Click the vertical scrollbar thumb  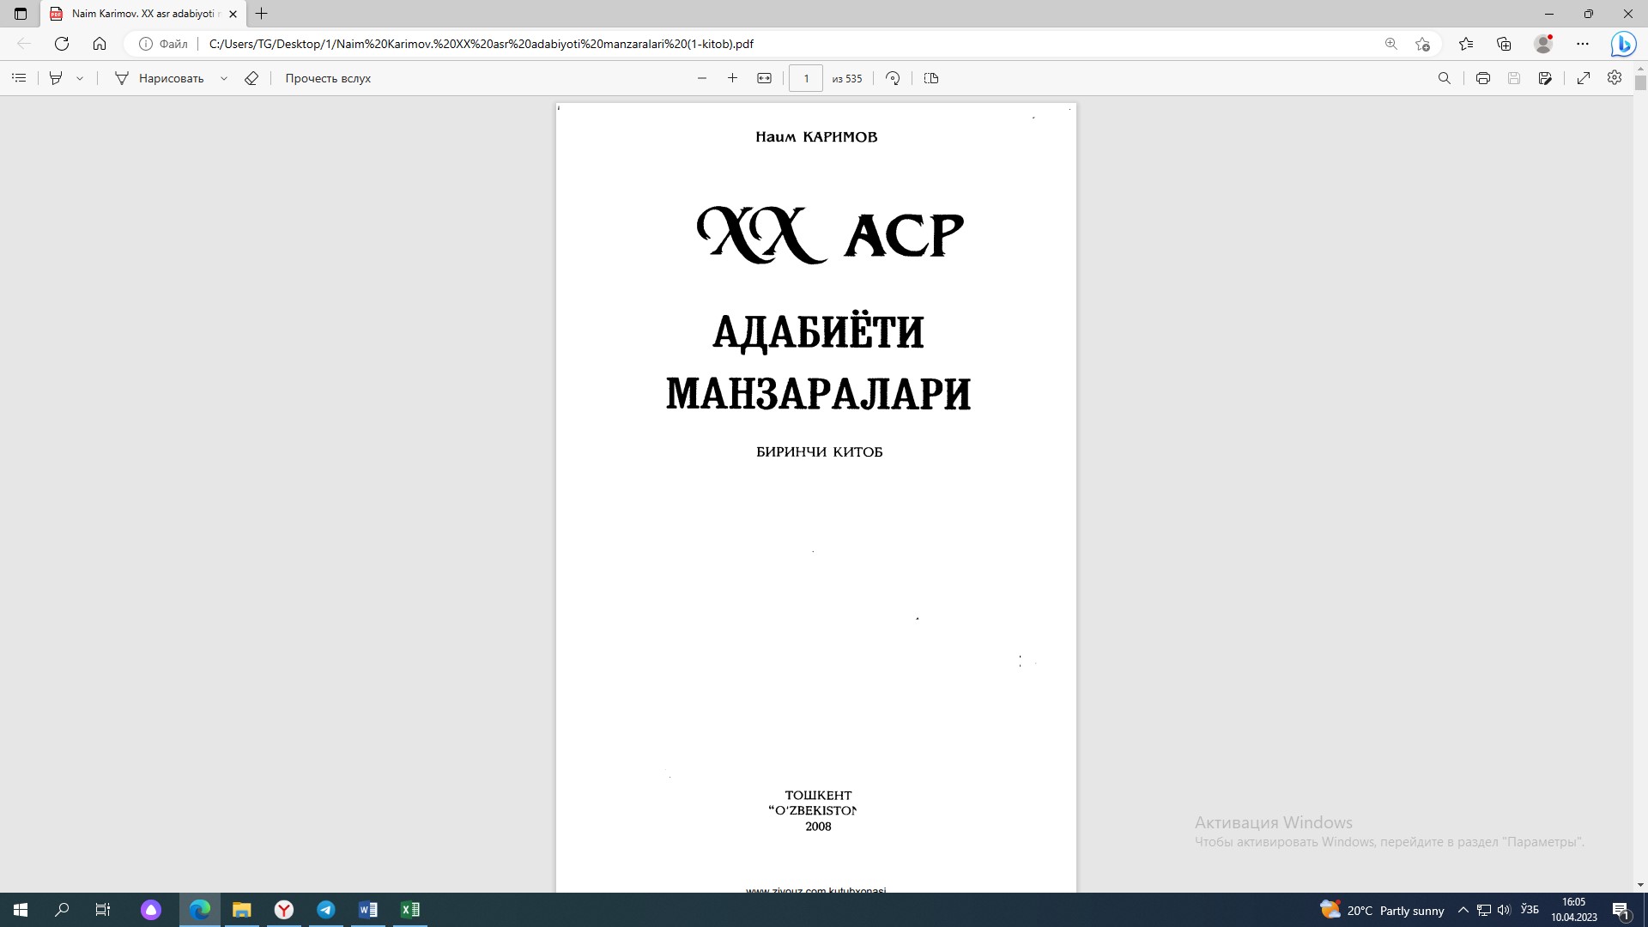tap(1640, 83)
